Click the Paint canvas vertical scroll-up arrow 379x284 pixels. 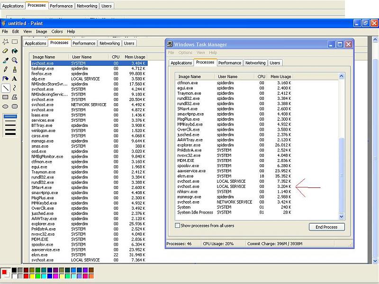pos(375,39)
